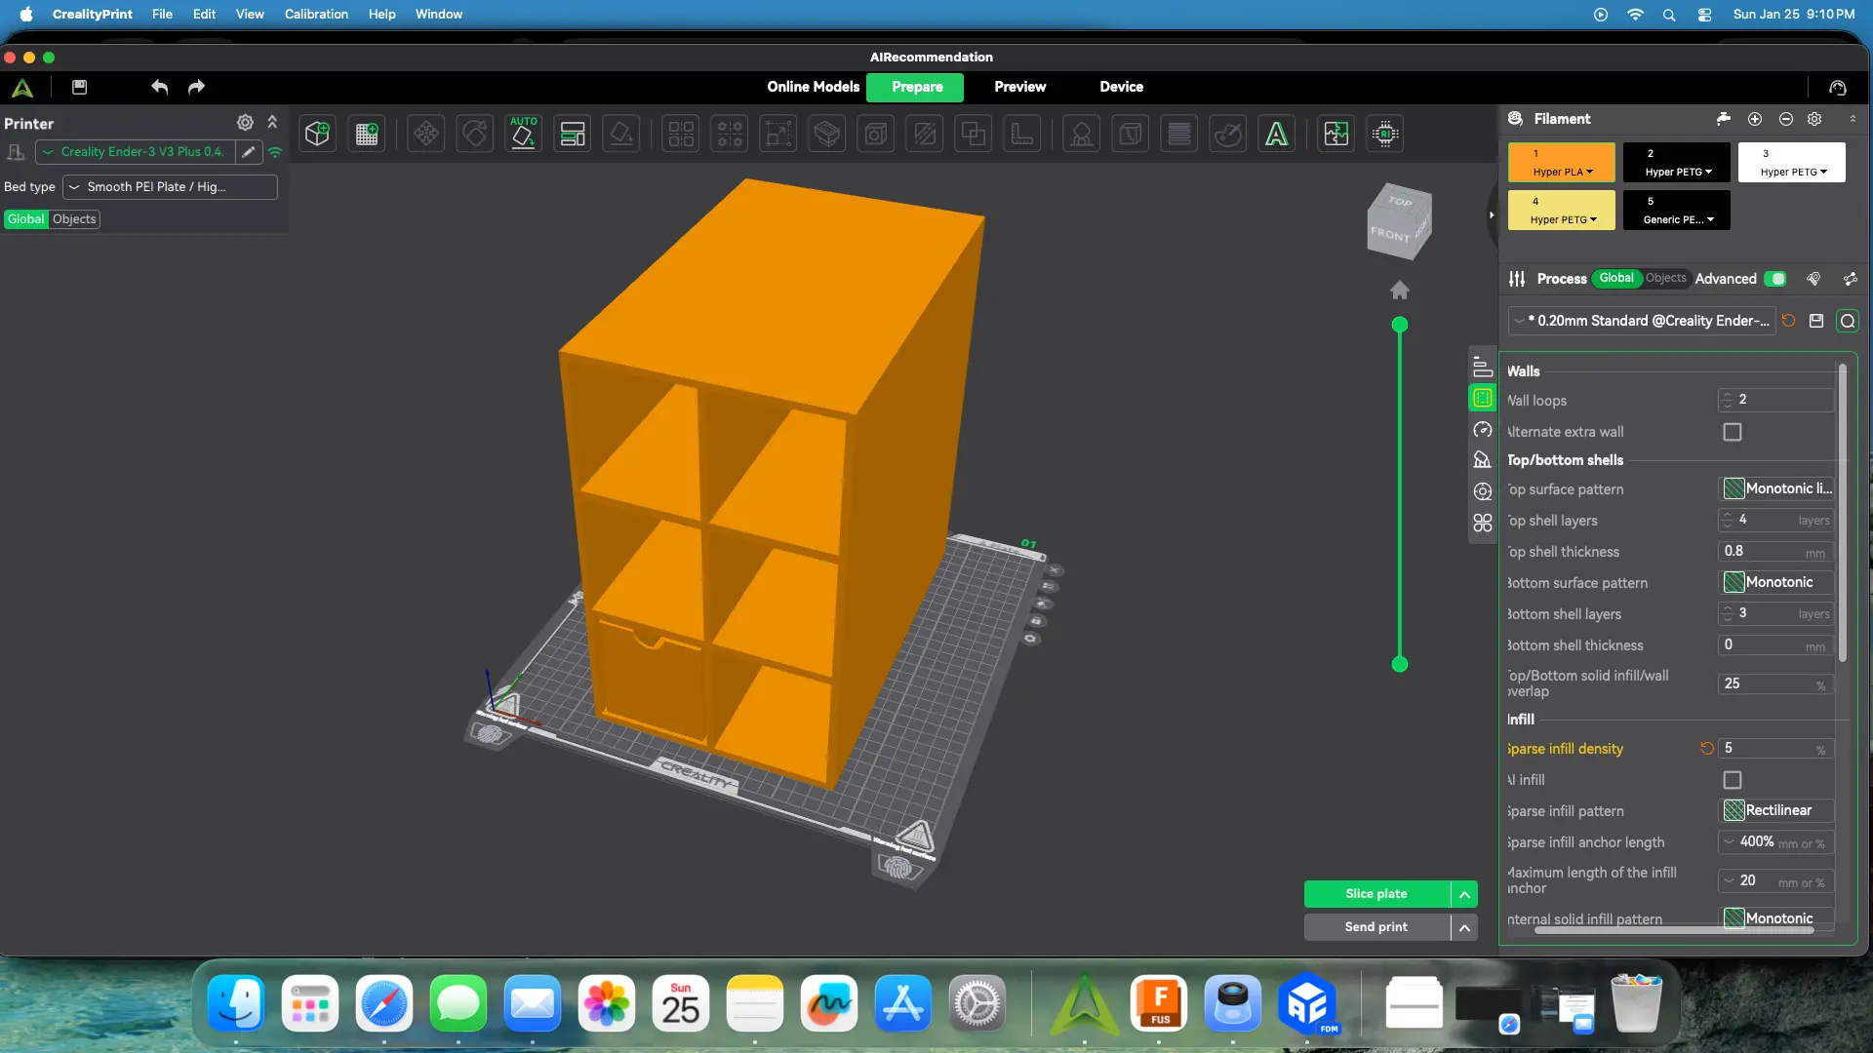This screenshot has height=1053, width=1873.
Task: Select the Move tool in the toolbar
Action: coord(426,134)
